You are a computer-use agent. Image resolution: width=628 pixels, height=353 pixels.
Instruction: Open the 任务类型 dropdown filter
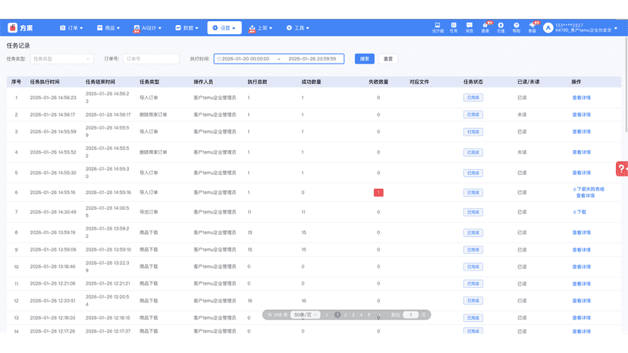click(x=61, y=59)
